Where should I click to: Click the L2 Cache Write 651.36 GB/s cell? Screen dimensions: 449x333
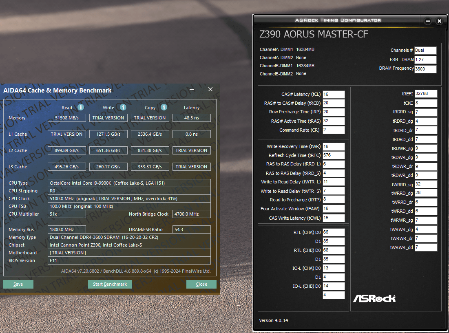108,150
